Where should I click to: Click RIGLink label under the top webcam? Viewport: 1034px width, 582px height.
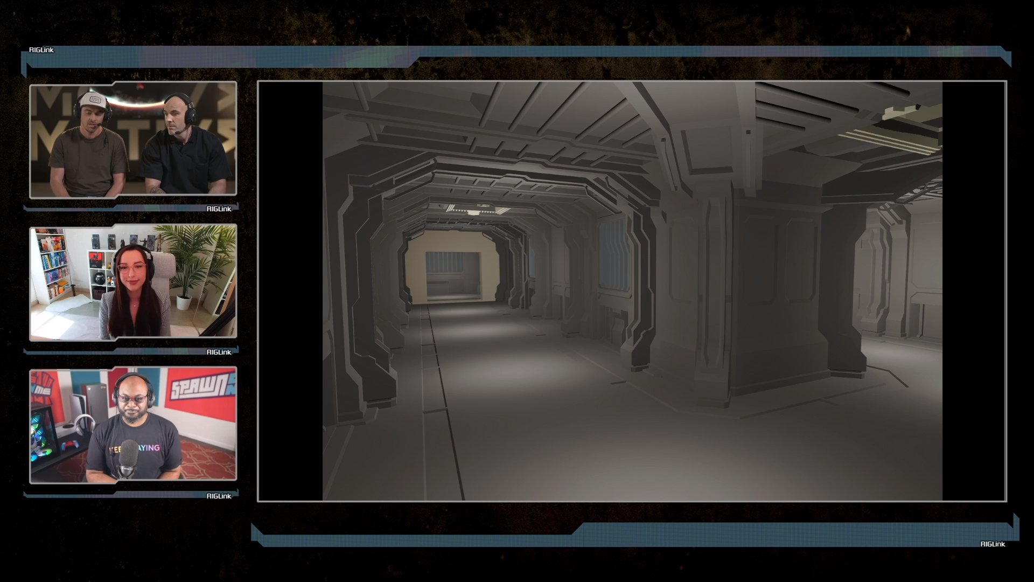pos(219,209)
